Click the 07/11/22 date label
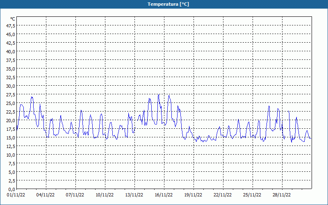Screen dimensions: 328x205 point(75,195)
